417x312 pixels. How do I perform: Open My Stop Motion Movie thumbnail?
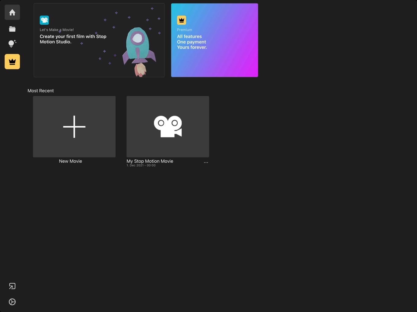pos(168,127)
